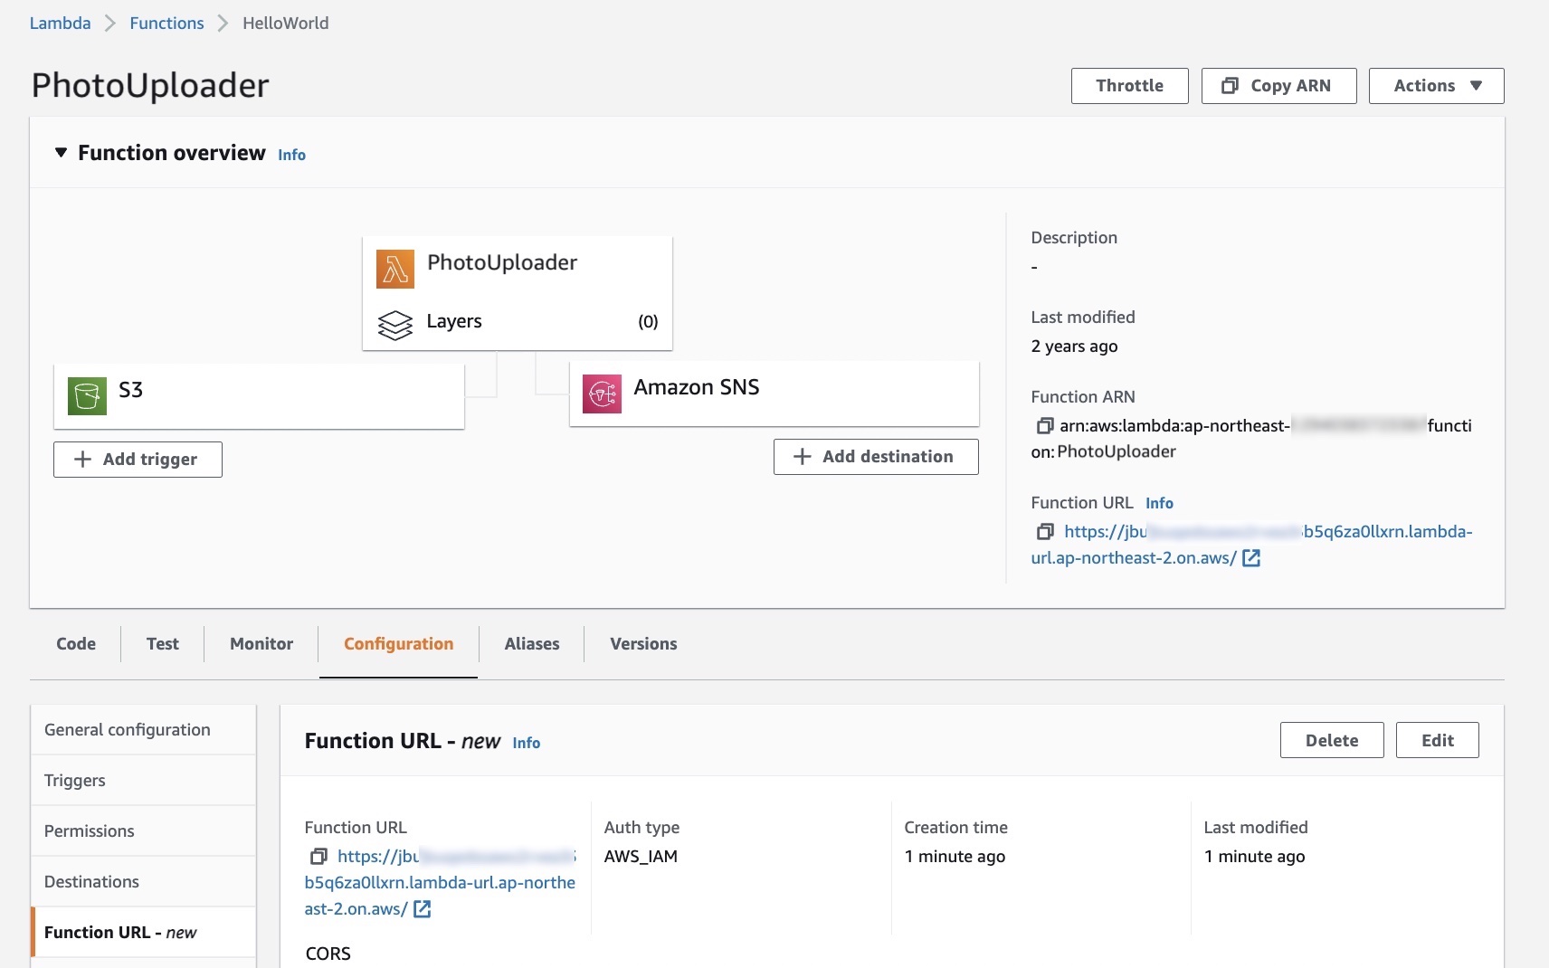Open overview Function URL external link icon

click(x=1251, y=558)
